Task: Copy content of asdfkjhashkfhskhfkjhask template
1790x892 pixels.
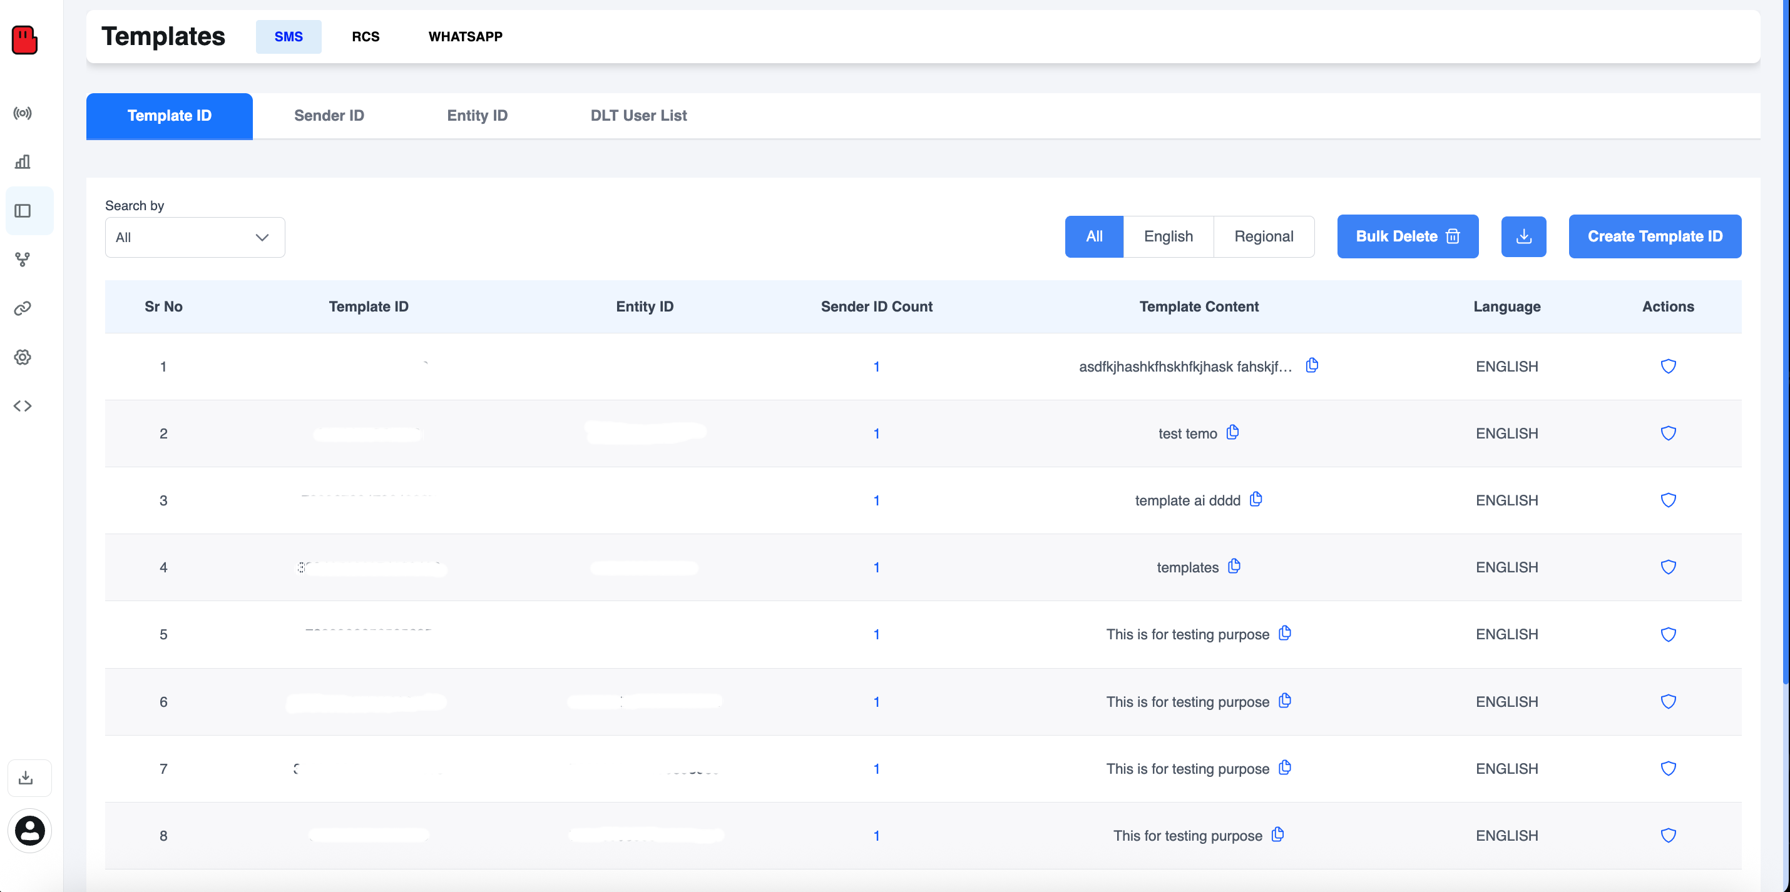Action: tap(1312, 365)
